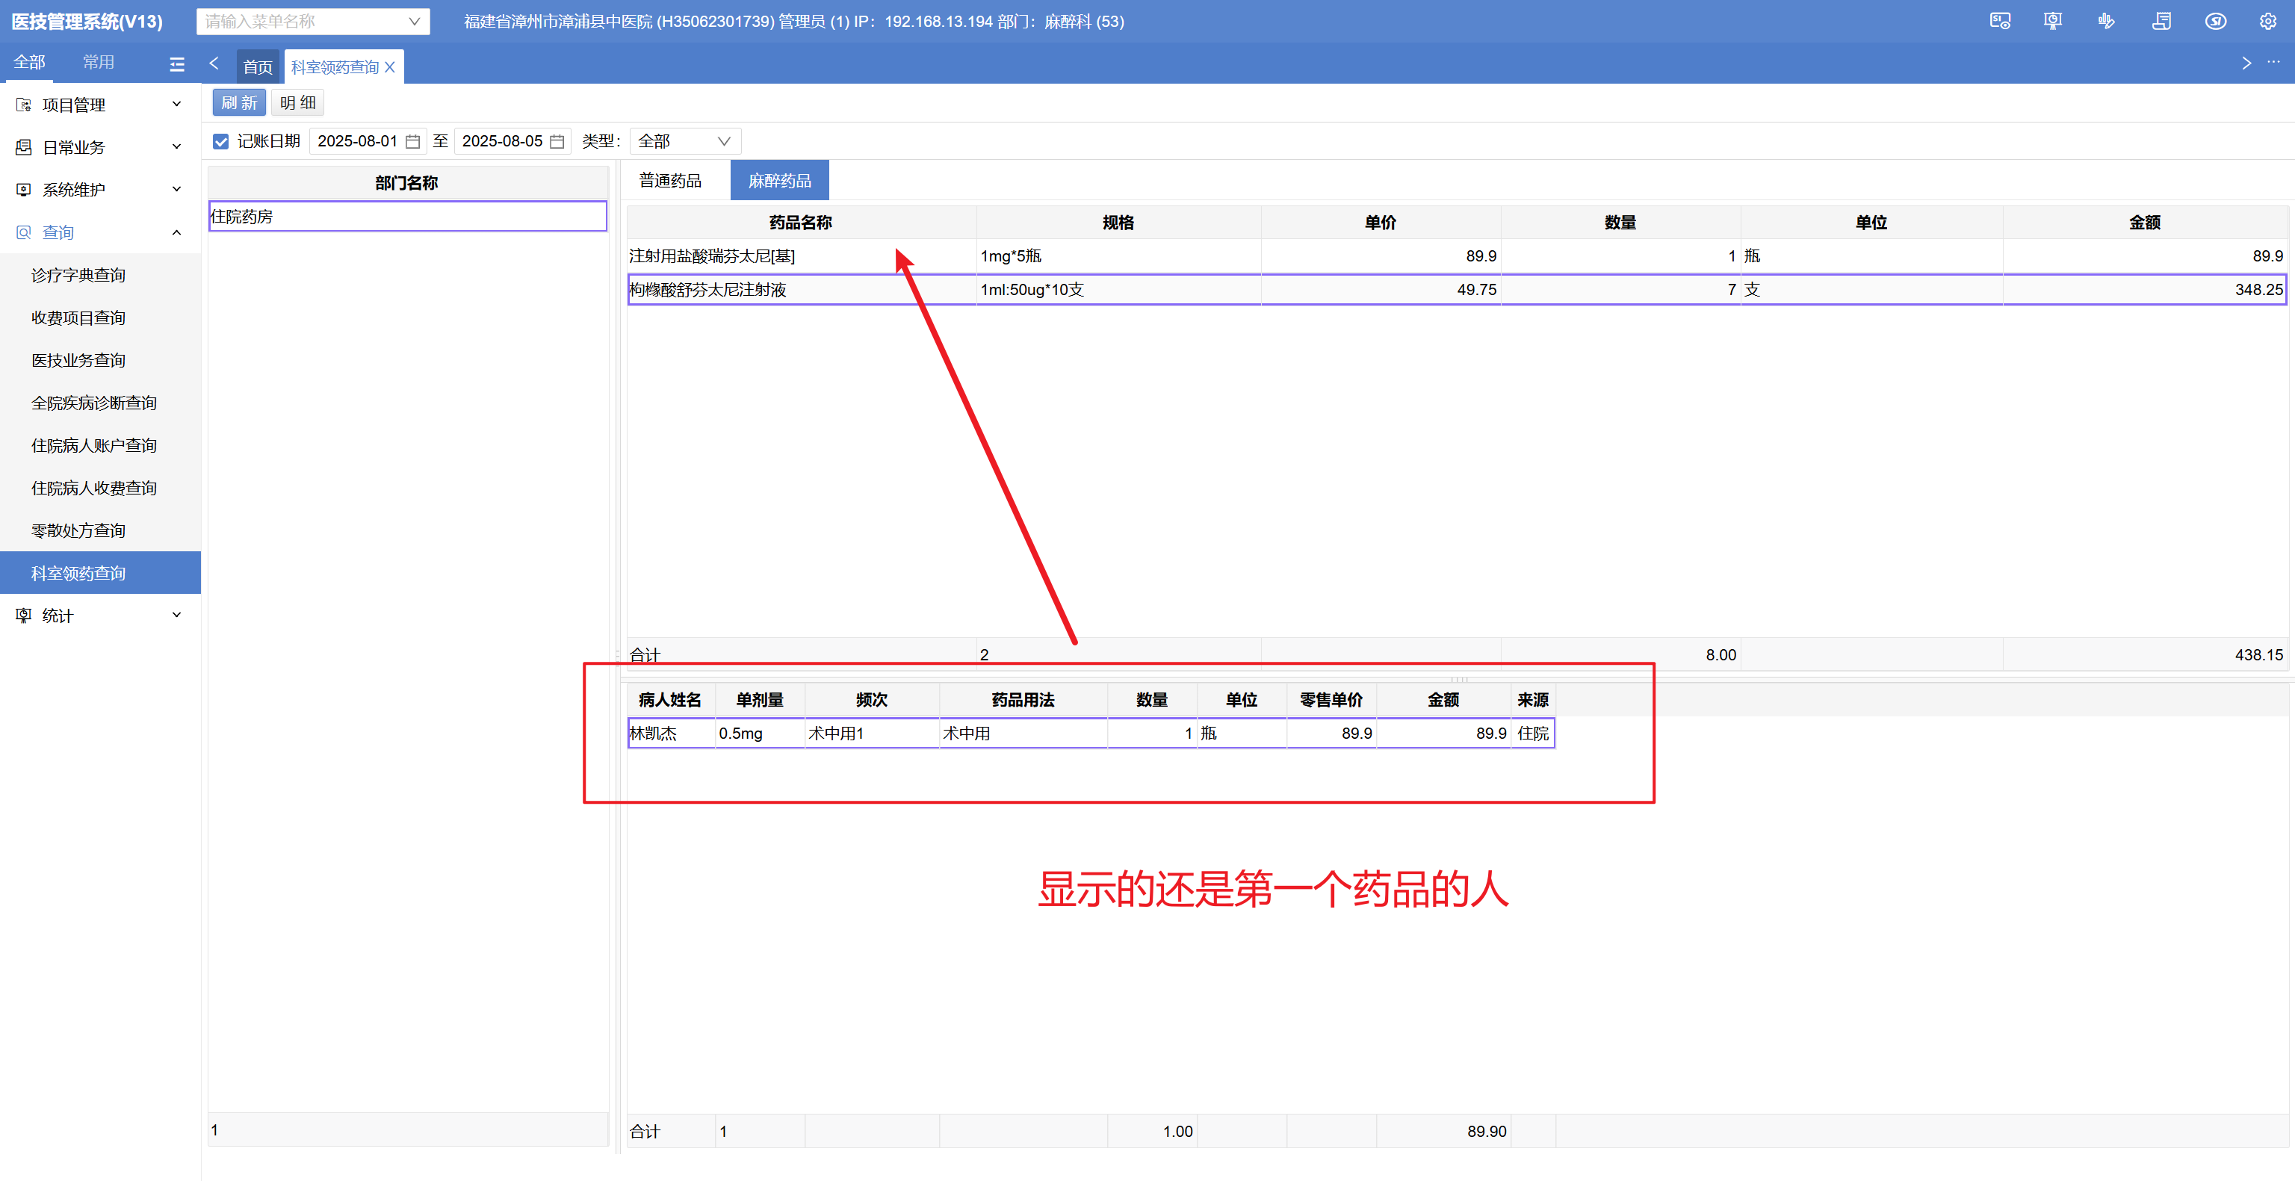Switch to the 首页 tab
This screenshot has width=2295, height=1181.
point(258,66)
